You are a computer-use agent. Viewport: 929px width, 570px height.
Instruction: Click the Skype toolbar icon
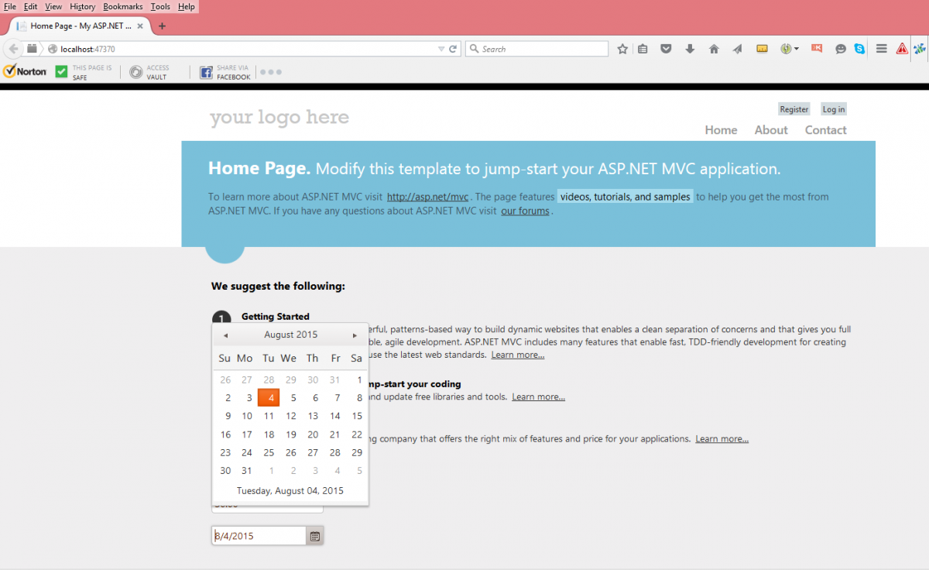(x=859, y=49)
